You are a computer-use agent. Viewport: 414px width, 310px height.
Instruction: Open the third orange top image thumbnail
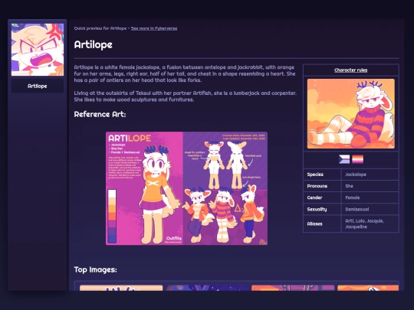click(293, 288)
